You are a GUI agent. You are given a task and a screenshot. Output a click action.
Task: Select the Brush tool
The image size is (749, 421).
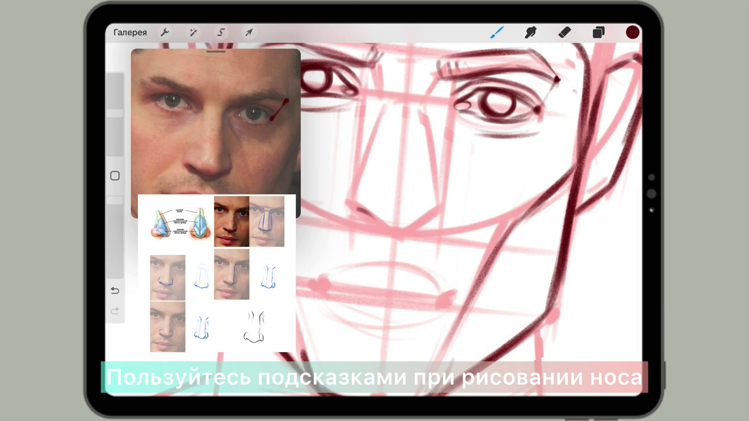496,32
